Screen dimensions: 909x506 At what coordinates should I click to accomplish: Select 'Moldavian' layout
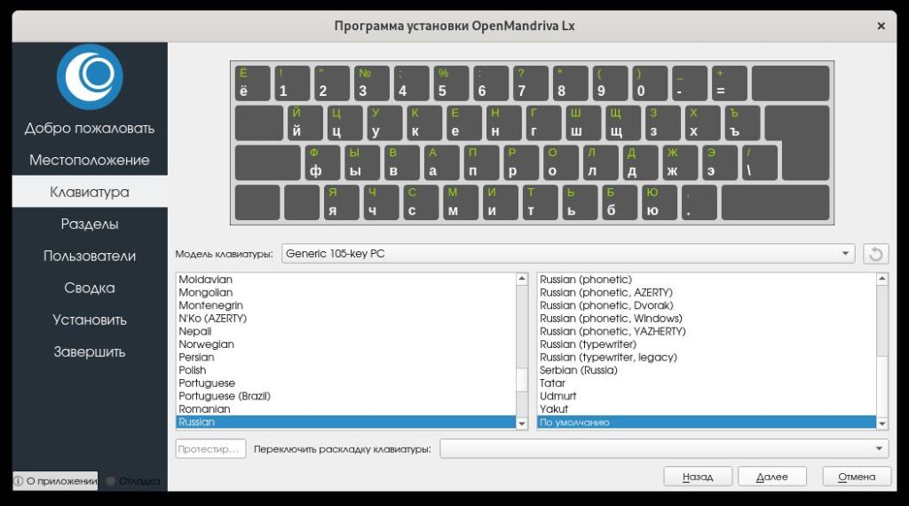(x=345, y=280)
